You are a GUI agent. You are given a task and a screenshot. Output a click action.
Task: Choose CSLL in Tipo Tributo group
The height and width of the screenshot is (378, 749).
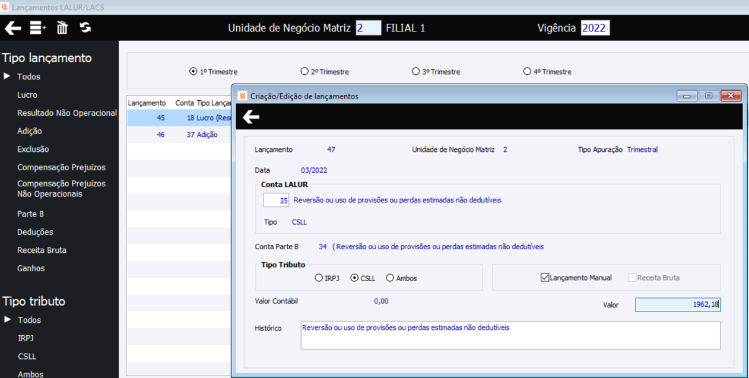(354, 278)
